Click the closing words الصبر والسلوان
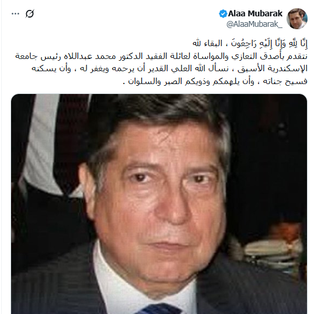This screenshot has height=314, width=314. pos(144,81)
